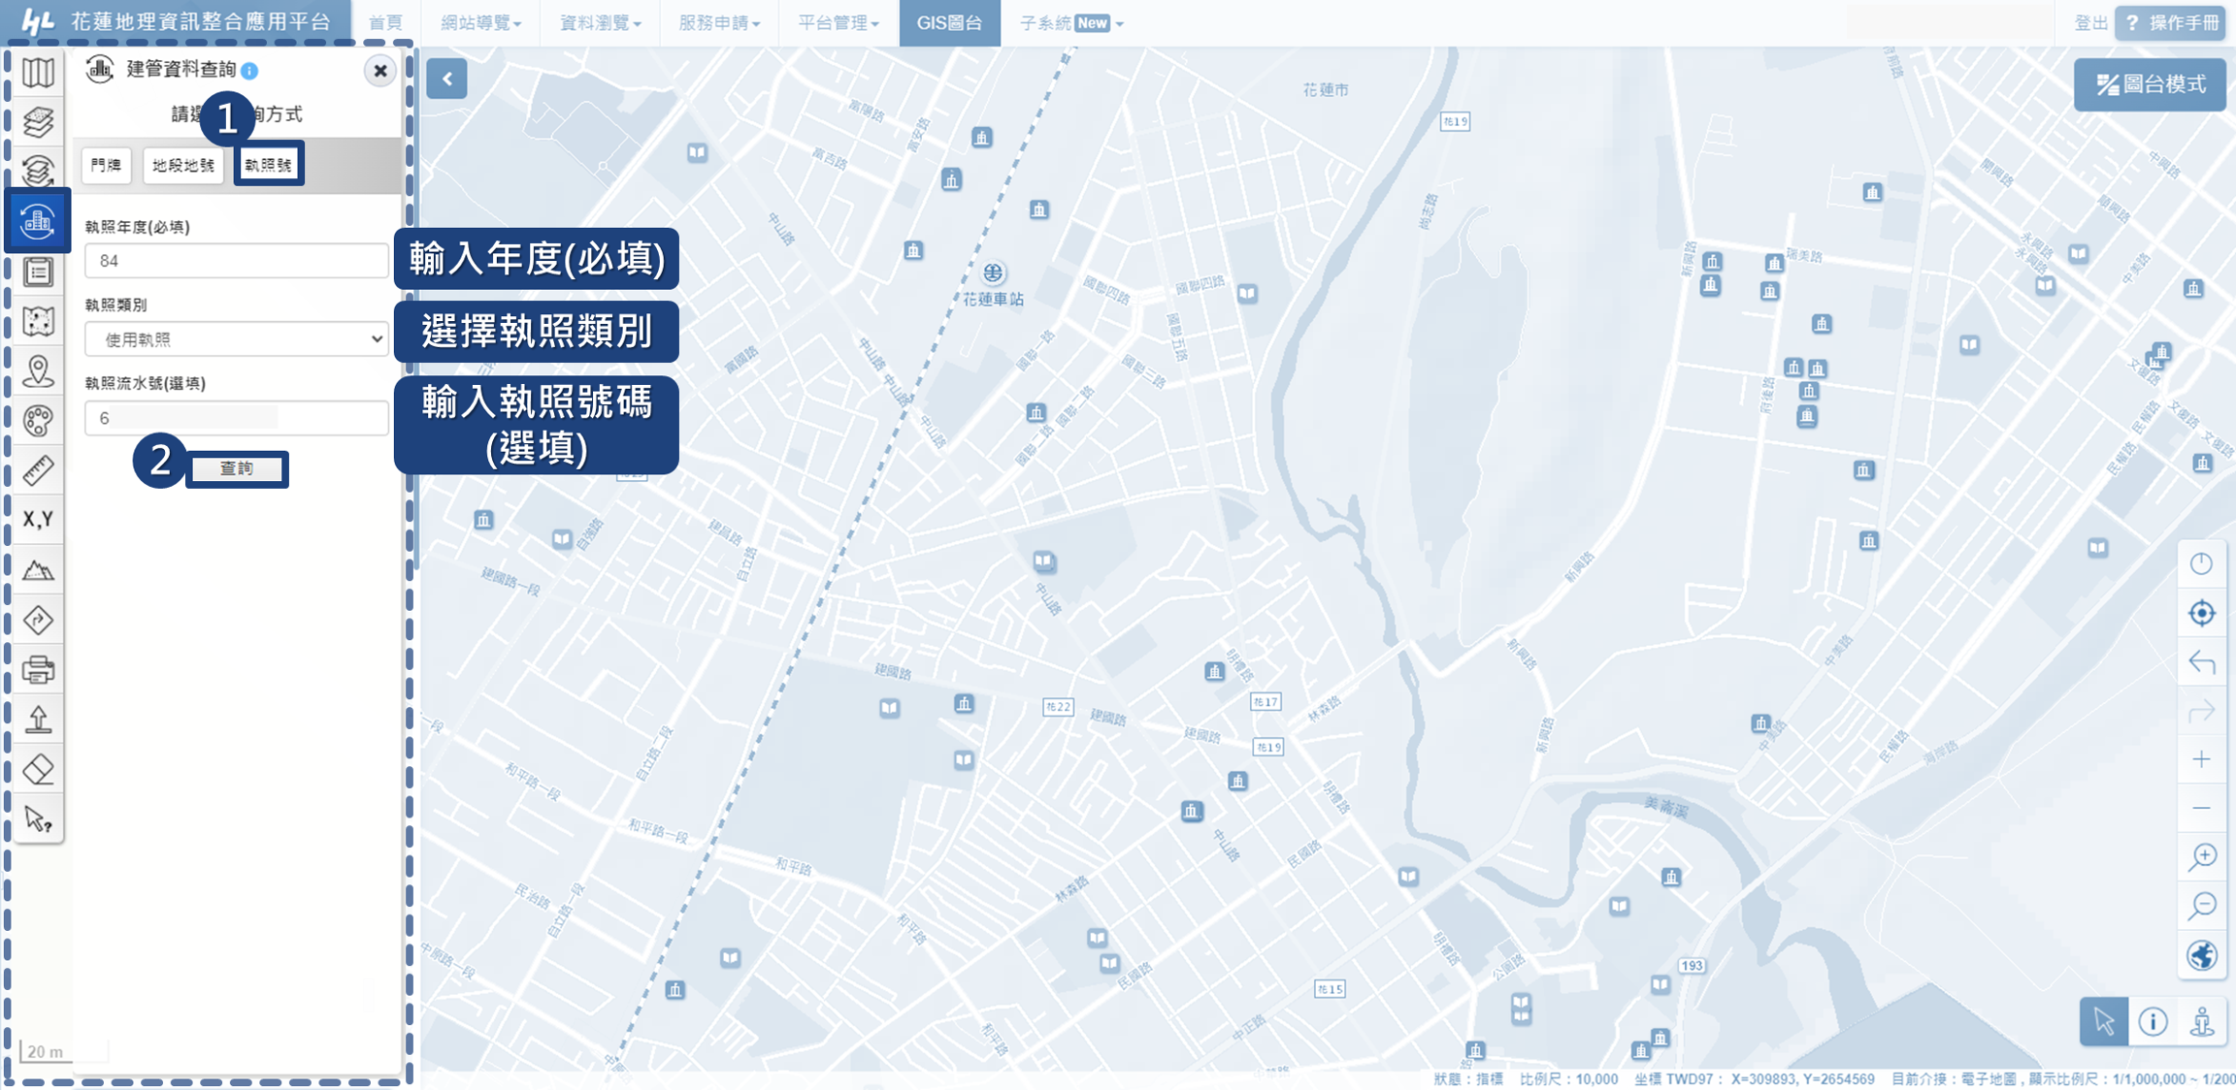Click the print map icon
Screen dimensions: 2236x1090
point(38,669)
